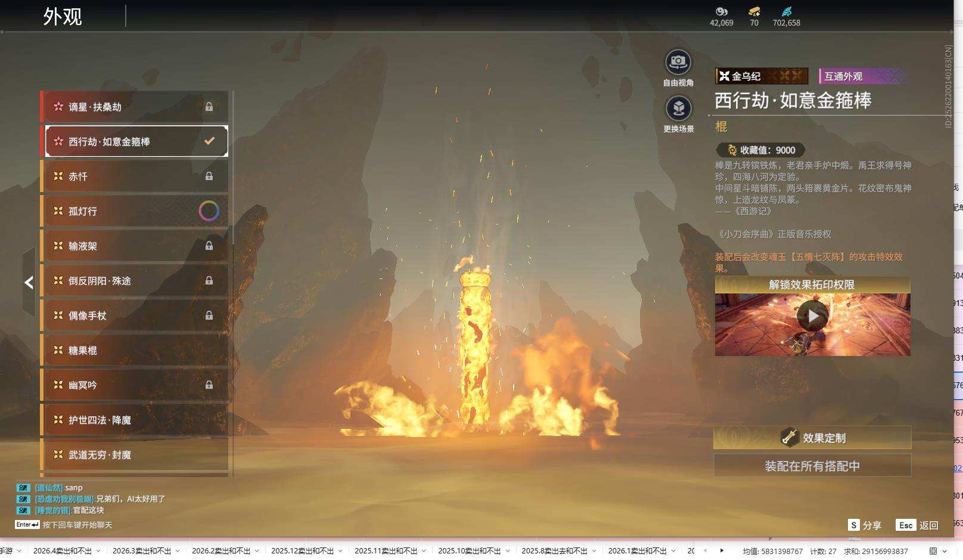The width and height of the screenshot is (963, 560).
Task: Click the change scene (更换场景) icon
Action: pyautogui.click(x=678, y=109)
